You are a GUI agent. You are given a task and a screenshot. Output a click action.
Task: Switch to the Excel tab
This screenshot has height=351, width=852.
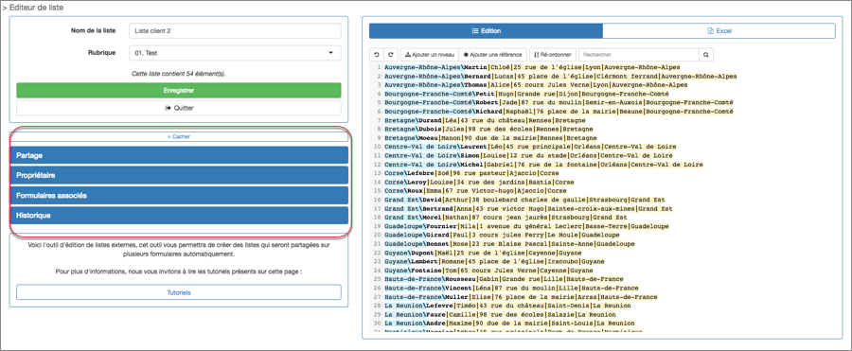719,31
